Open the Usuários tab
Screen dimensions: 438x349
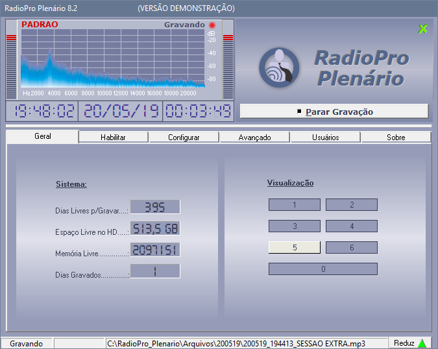(326, 138)
